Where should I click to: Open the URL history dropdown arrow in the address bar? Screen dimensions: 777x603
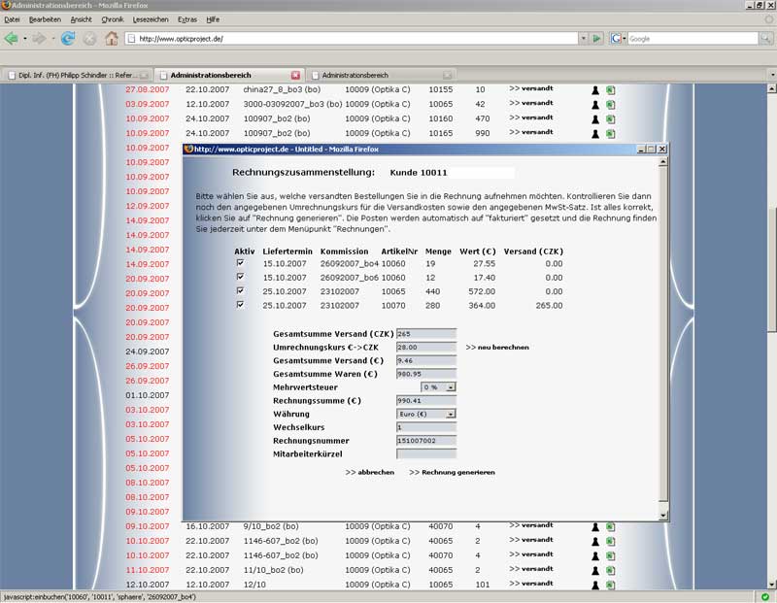[x=583, y=39]
